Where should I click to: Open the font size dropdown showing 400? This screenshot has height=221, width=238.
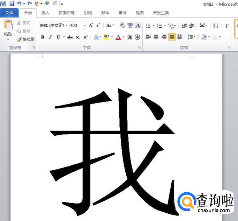coord(84,26)
